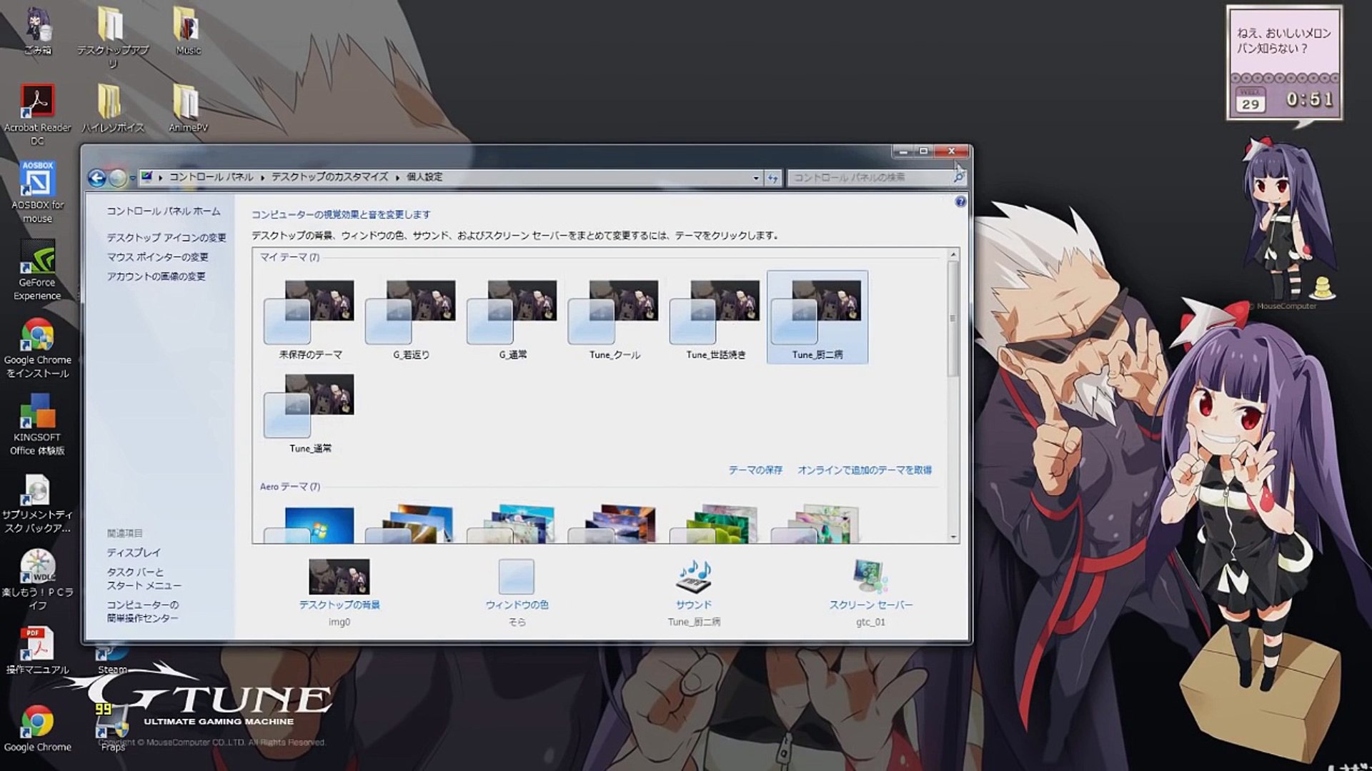Click コントロール パネル breadcrumb in address bar

click(211, 177)
